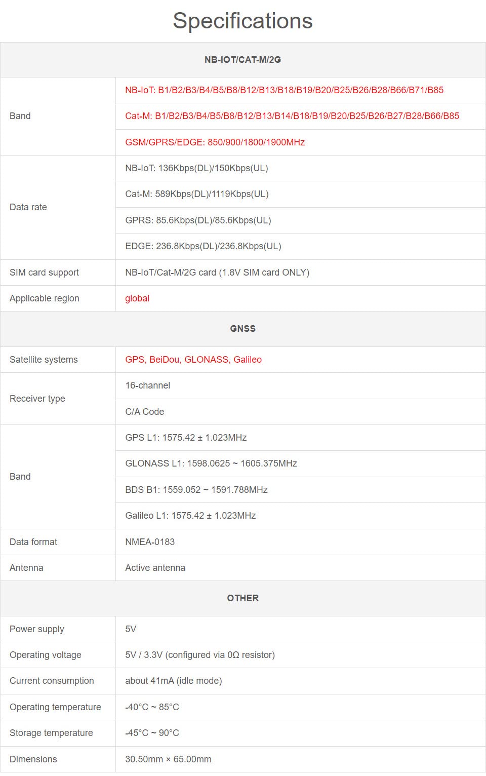The height and width of the screenshot is (776, 486).
Task: Click the Active antenna value
Action: coord(155,568)
